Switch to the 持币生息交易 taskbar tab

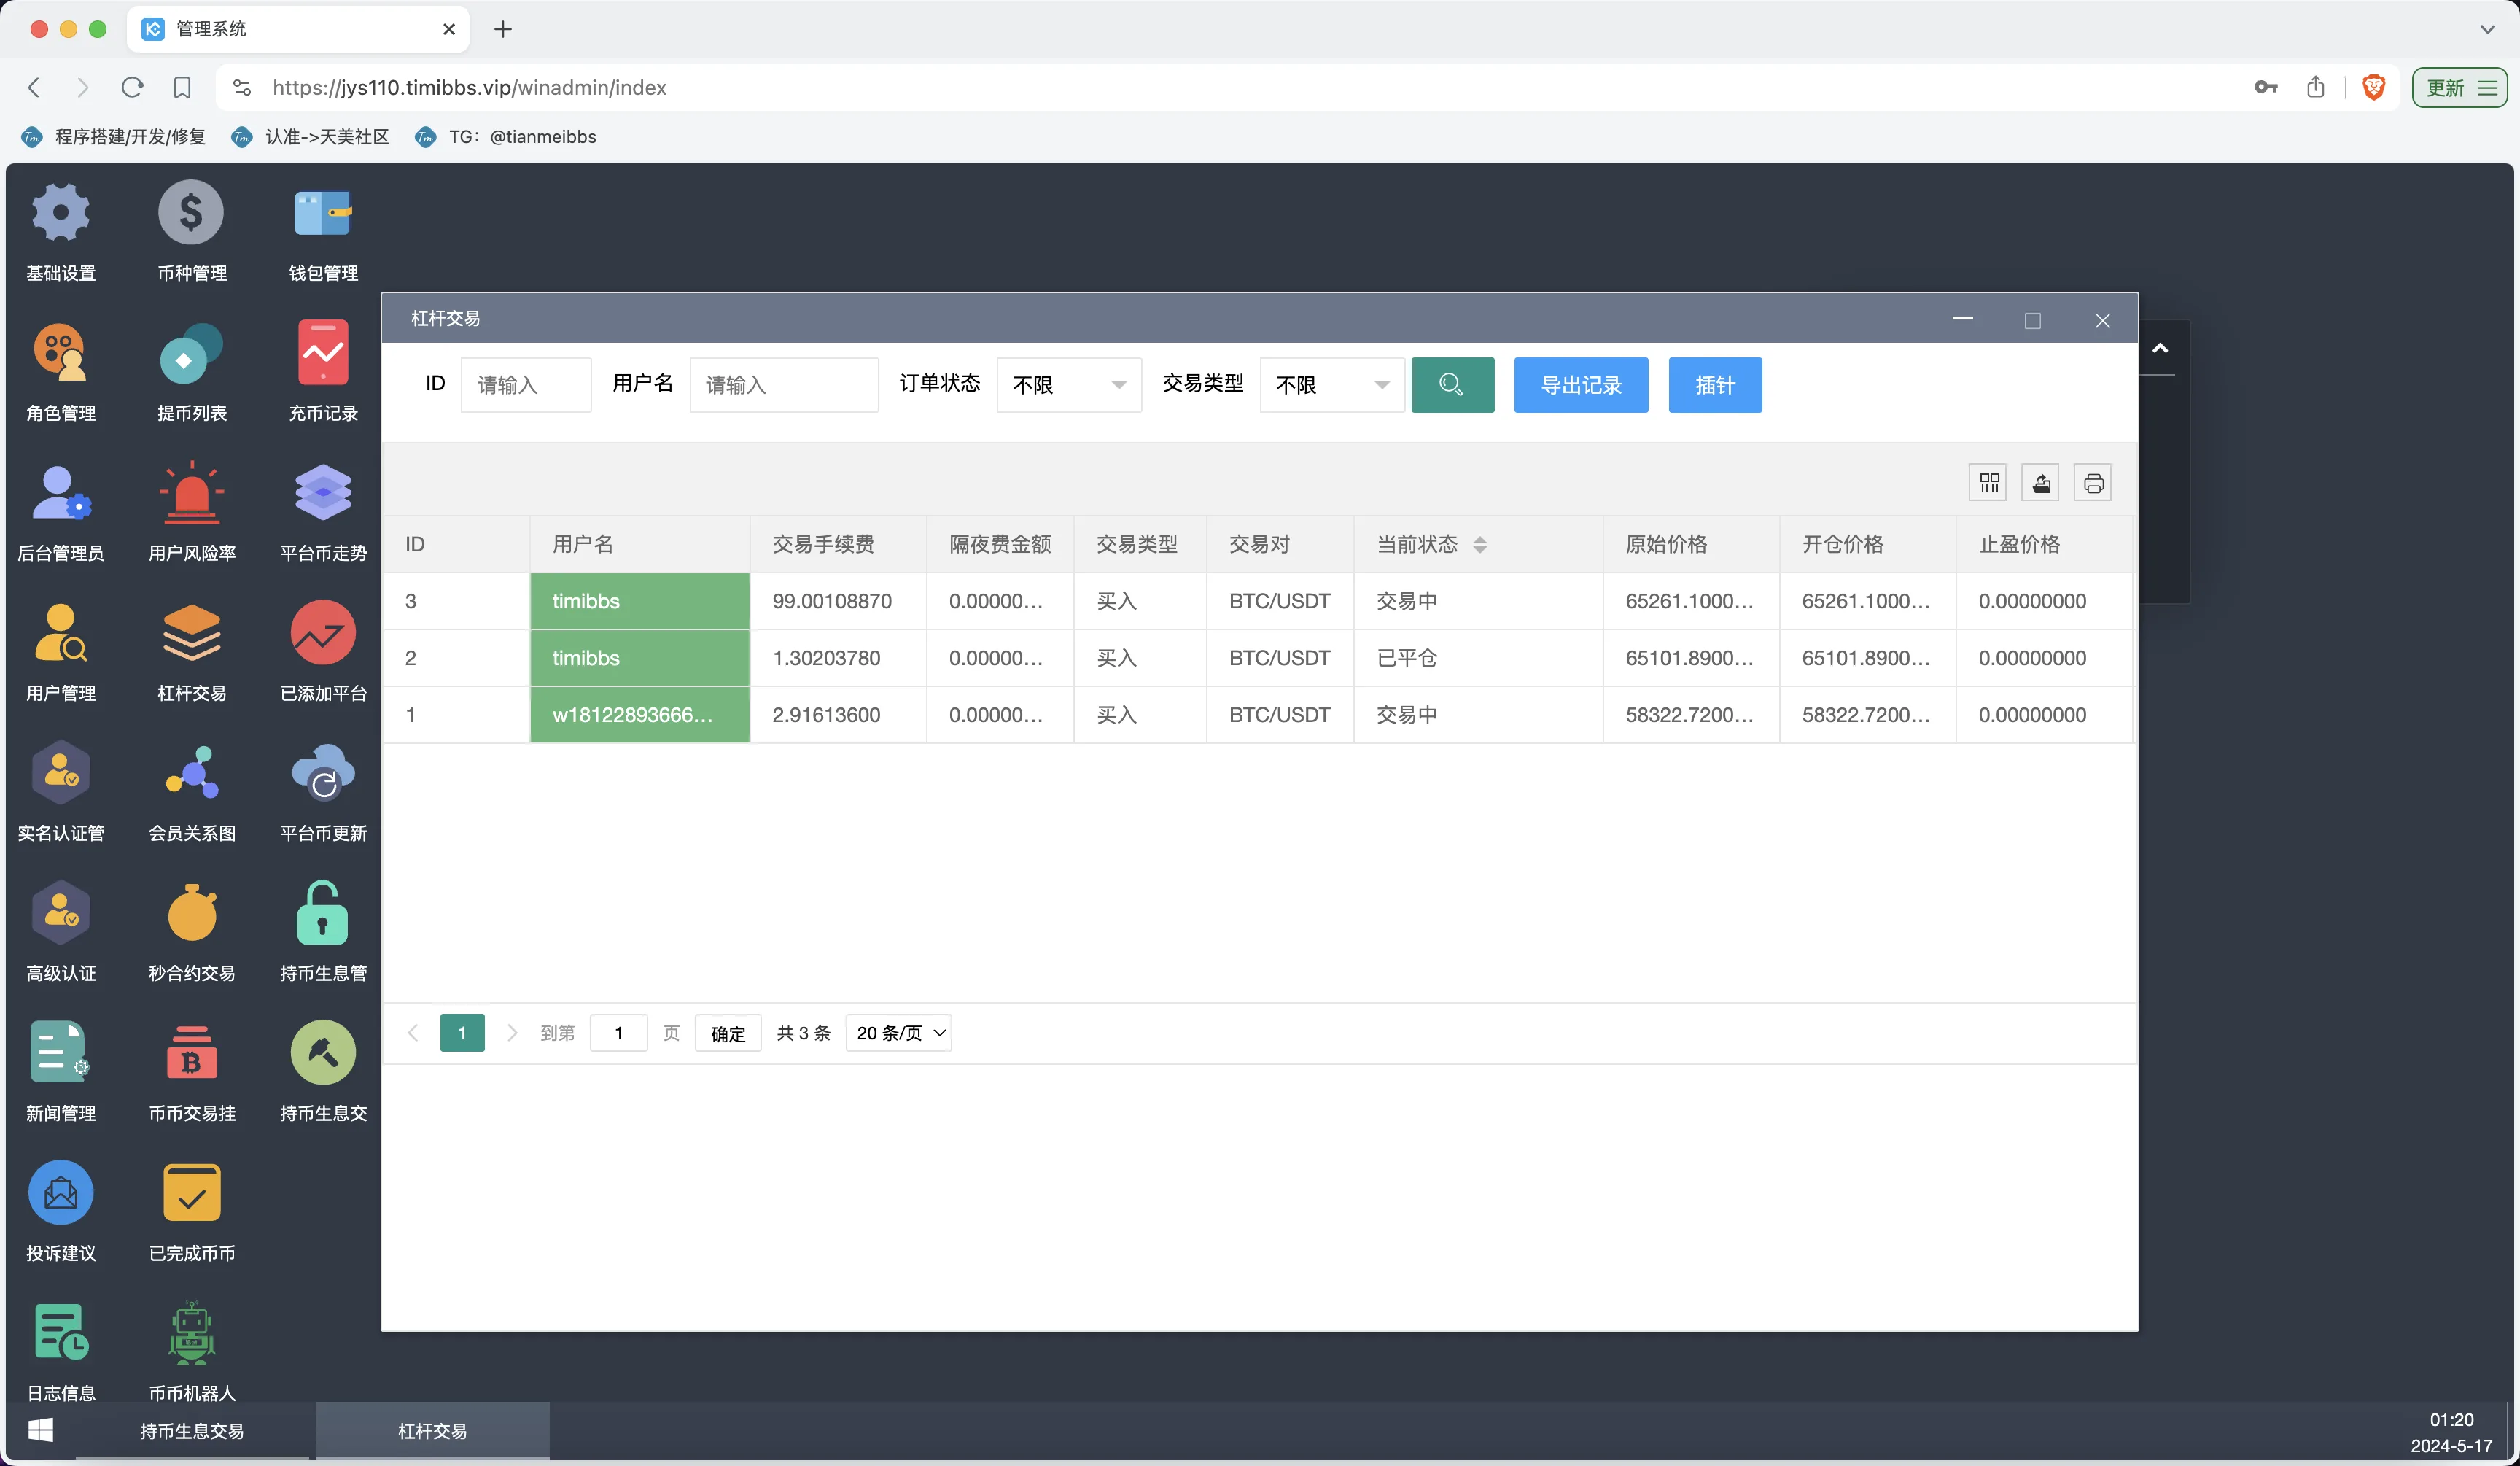click(x=192, y=1430)
